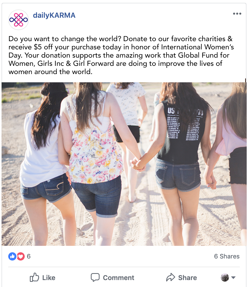
Task: Click the share arrow icon
Action: click(x=171, y=277)
